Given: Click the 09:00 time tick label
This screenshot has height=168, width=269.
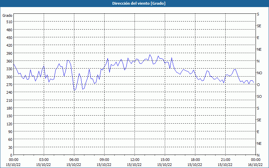Looking at the screenshot, I should tap(104, 160).
